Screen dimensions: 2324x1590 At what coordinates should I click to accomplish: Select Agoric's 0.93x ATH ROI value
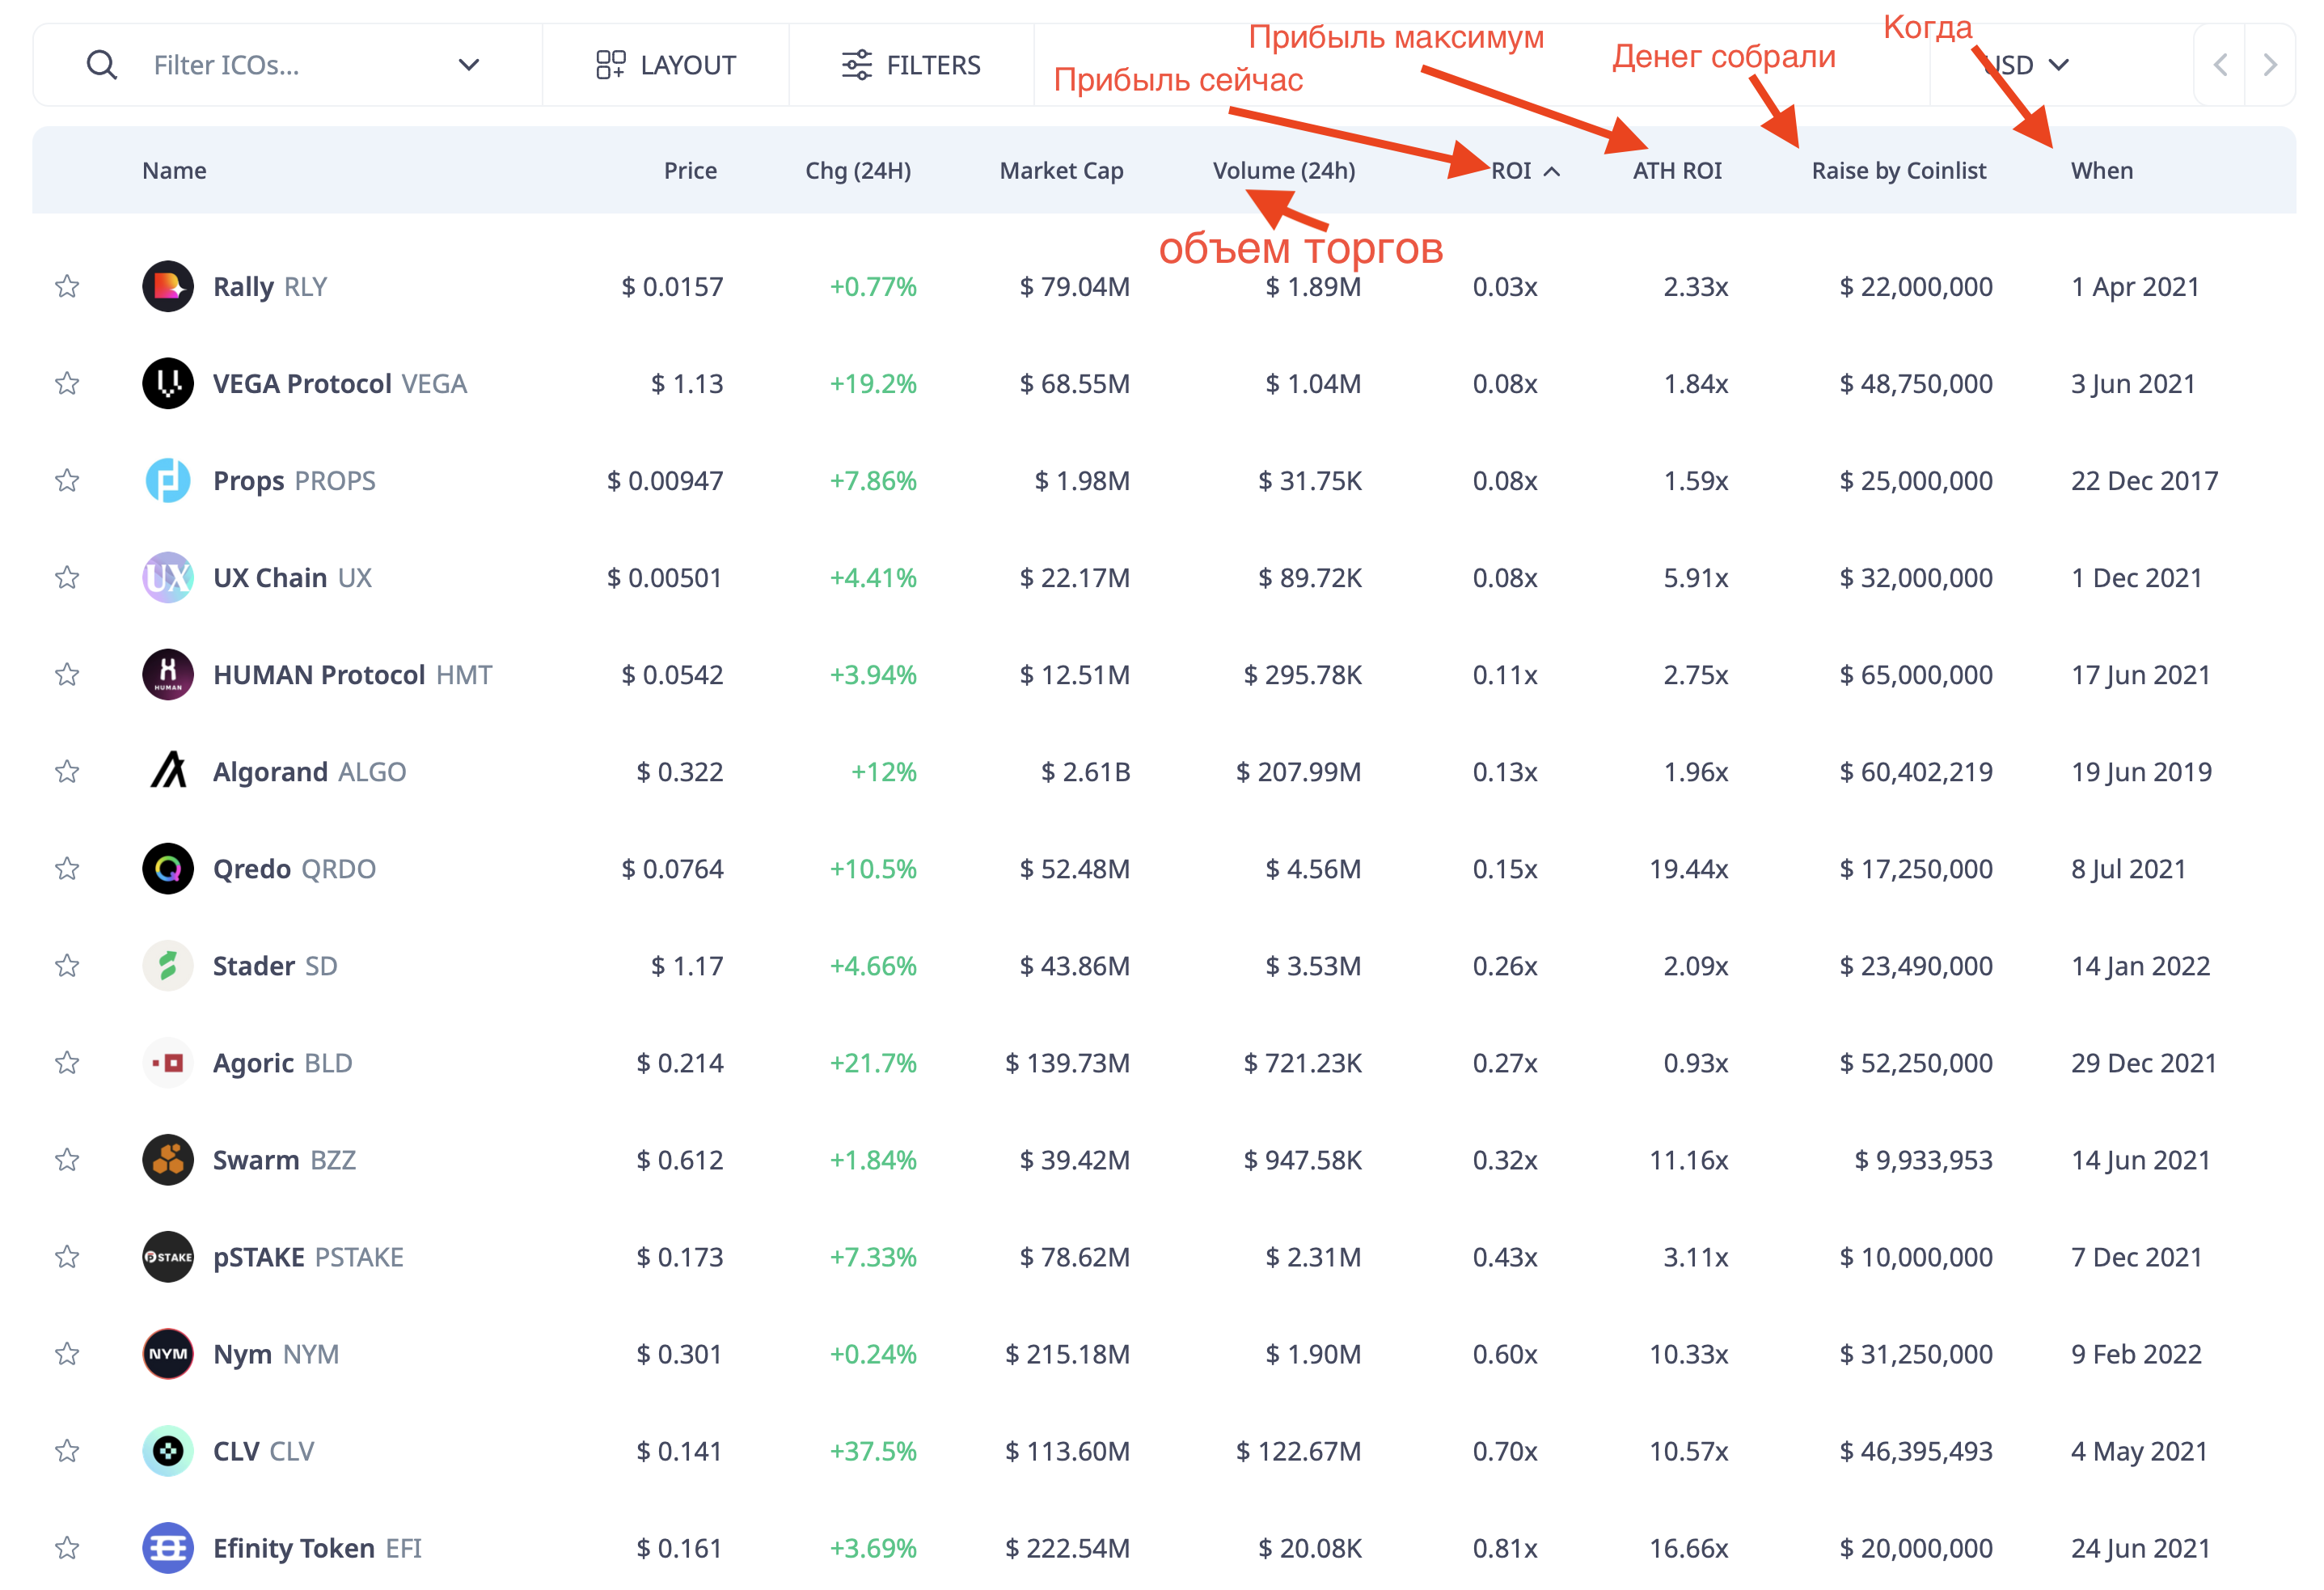pos(1695,1063)
